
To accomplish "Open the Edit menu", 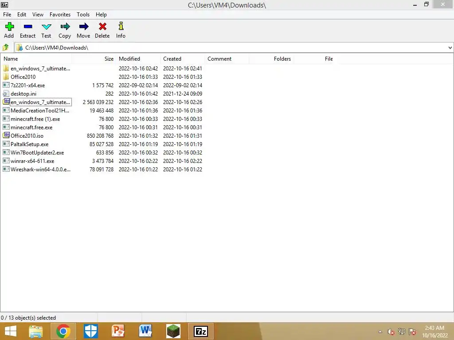I will click(22, 15).
